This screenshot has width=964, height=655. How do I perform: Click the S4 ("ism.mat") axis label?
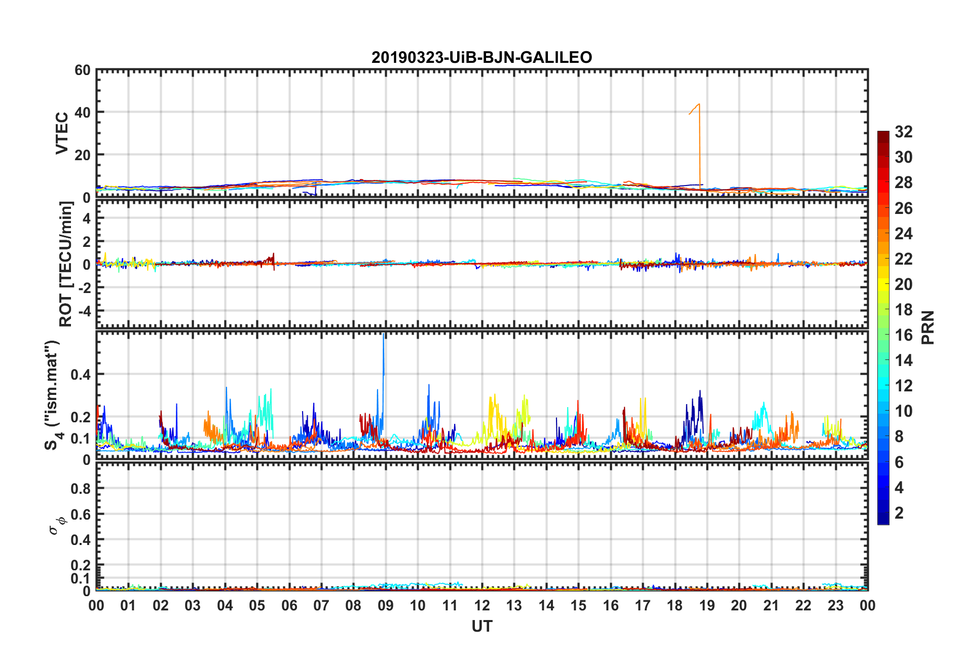click(52, 395)
